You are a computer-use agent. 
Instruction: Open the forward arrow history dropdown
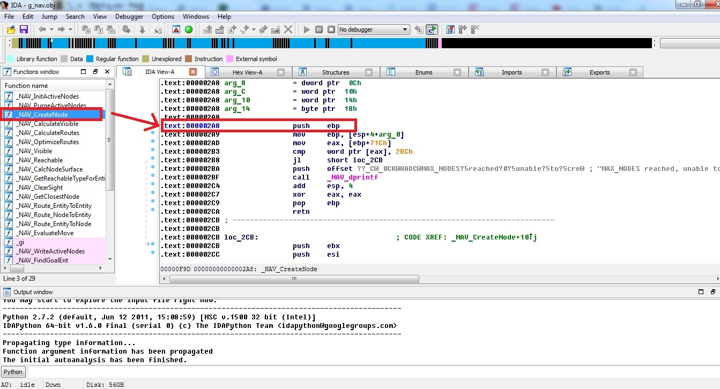tap(70, 29)
